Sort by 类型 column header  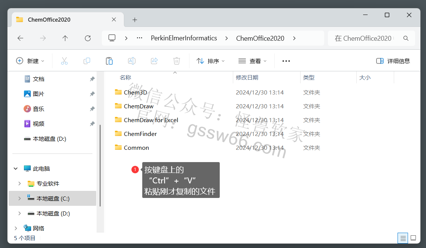tap(308, 78)
